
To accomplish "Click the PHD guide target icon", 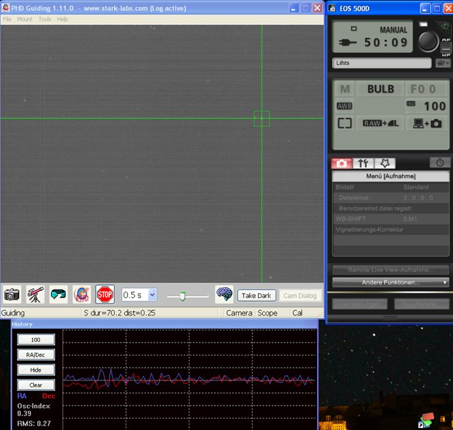I will [81, 294].
